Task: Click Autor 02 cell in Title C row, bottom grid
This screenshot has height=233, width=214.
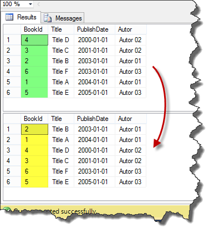Action: pos(130,161)
